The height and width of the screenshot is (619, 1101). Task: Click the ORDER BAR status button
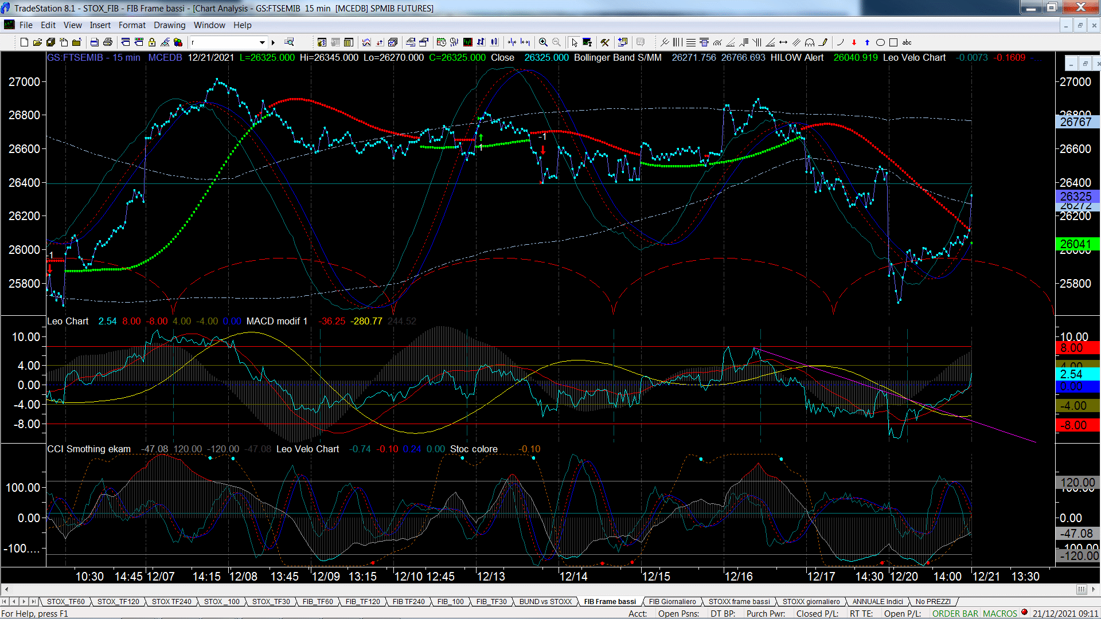(955, 614)
